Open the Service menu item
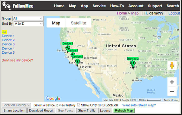Image resolution: width=182 pixels, height=115 pixels. [x=99, y=6]
